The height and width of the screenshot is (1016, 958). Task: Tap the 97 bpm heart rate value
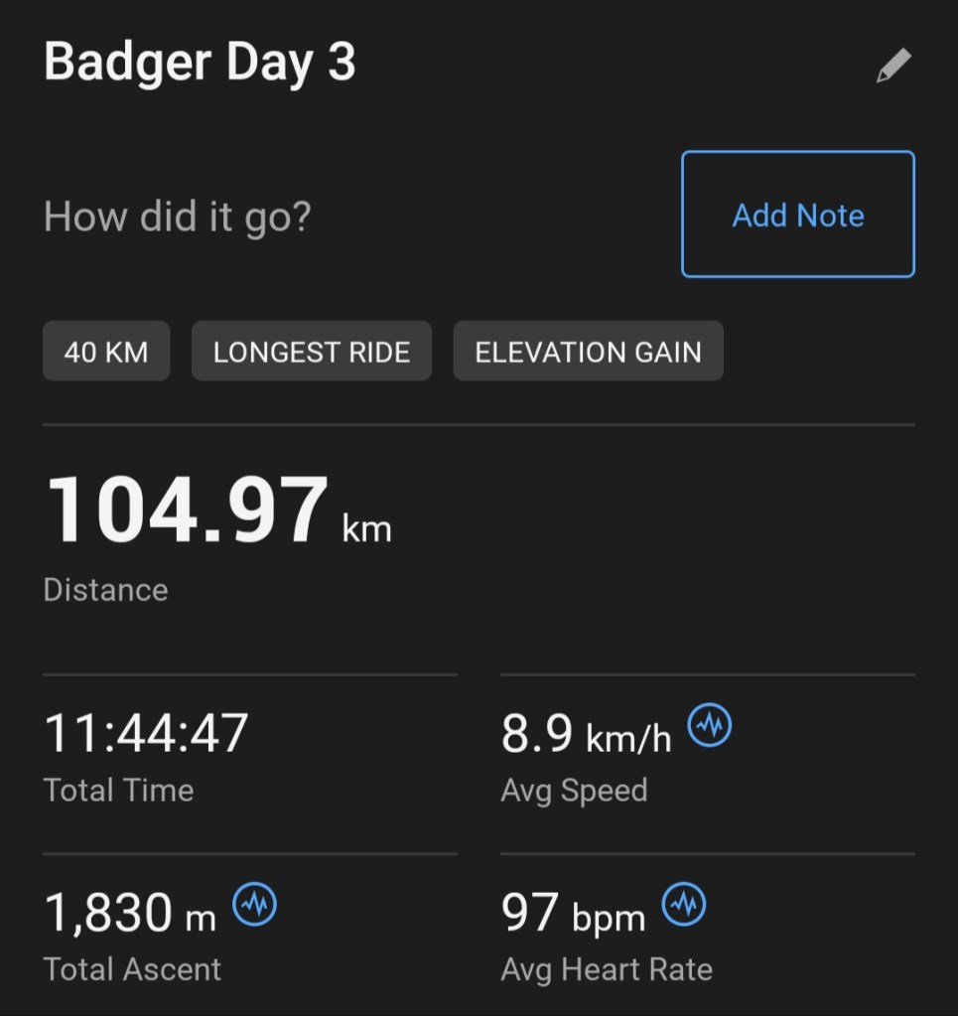573,914
